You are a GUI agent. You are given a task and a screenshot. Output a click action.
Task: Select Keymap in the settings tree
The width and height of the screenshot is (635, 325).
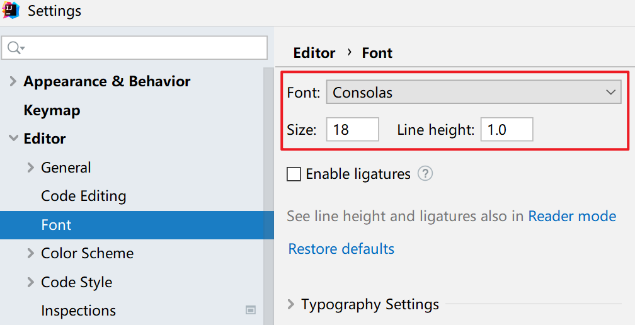click(52, 110)
